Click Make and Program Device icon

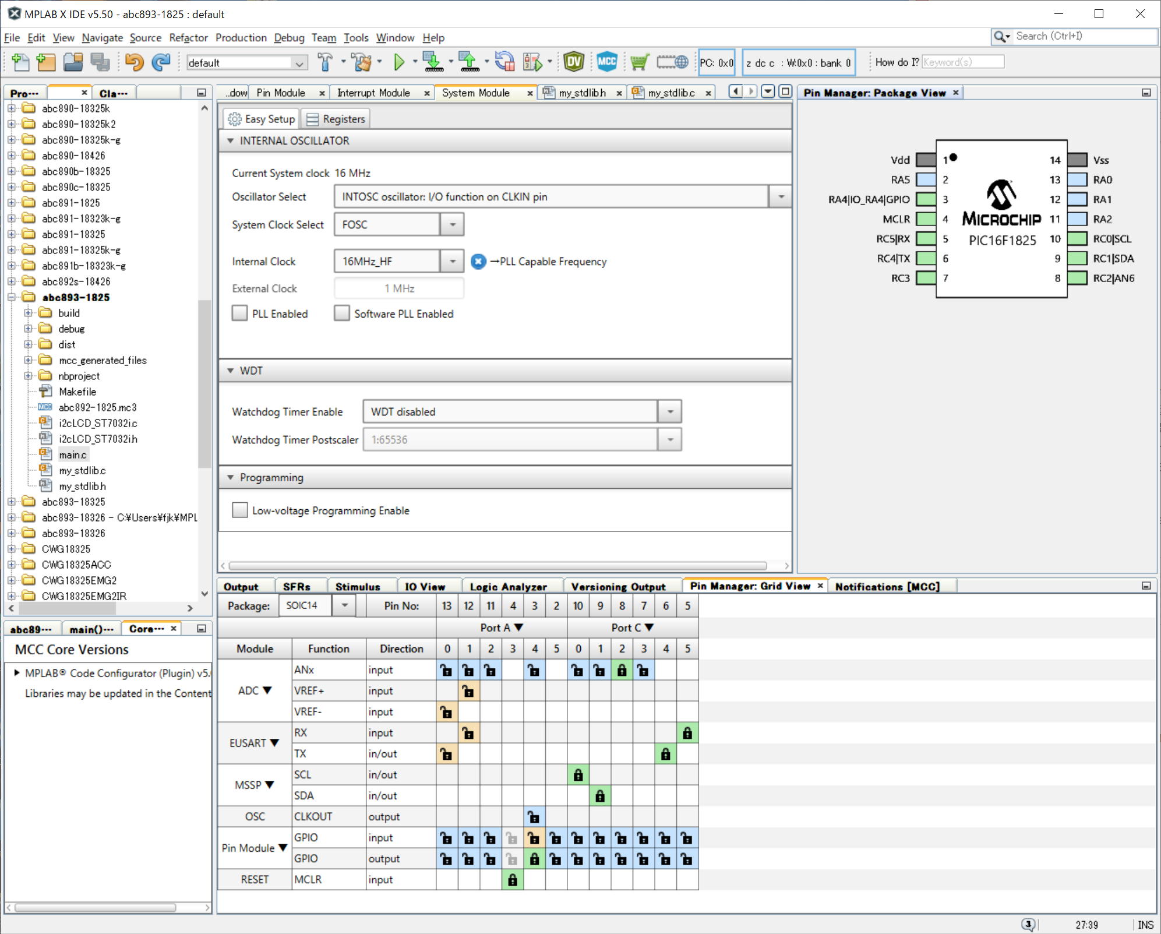(x=433, y=62)
